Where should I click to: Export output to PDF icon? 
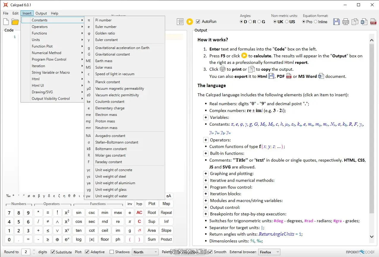(373, 22)
